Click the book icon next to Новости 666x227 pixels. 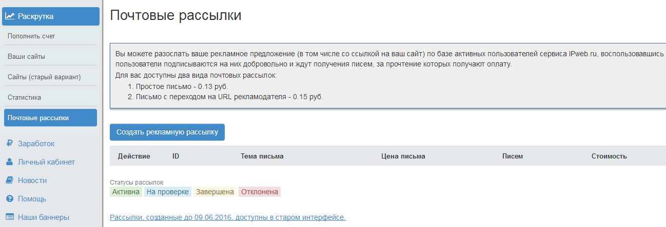[9, 180]
